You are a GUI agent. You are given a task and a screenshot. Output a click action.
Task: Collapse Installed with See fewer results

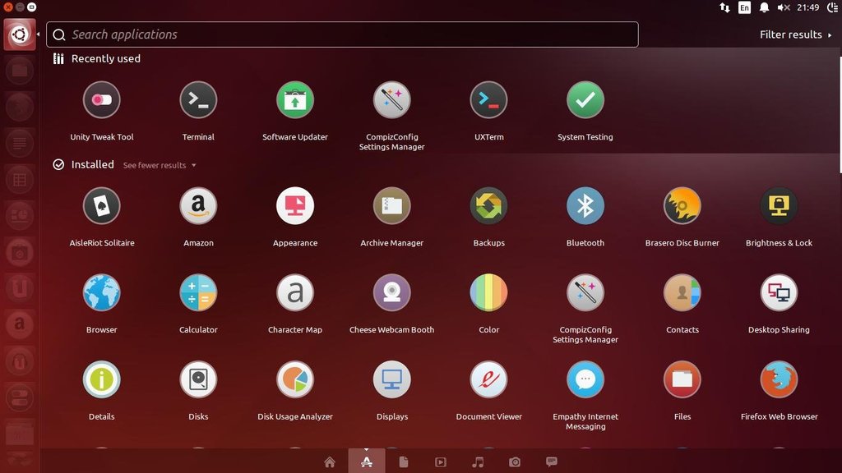tap(160, 165)
